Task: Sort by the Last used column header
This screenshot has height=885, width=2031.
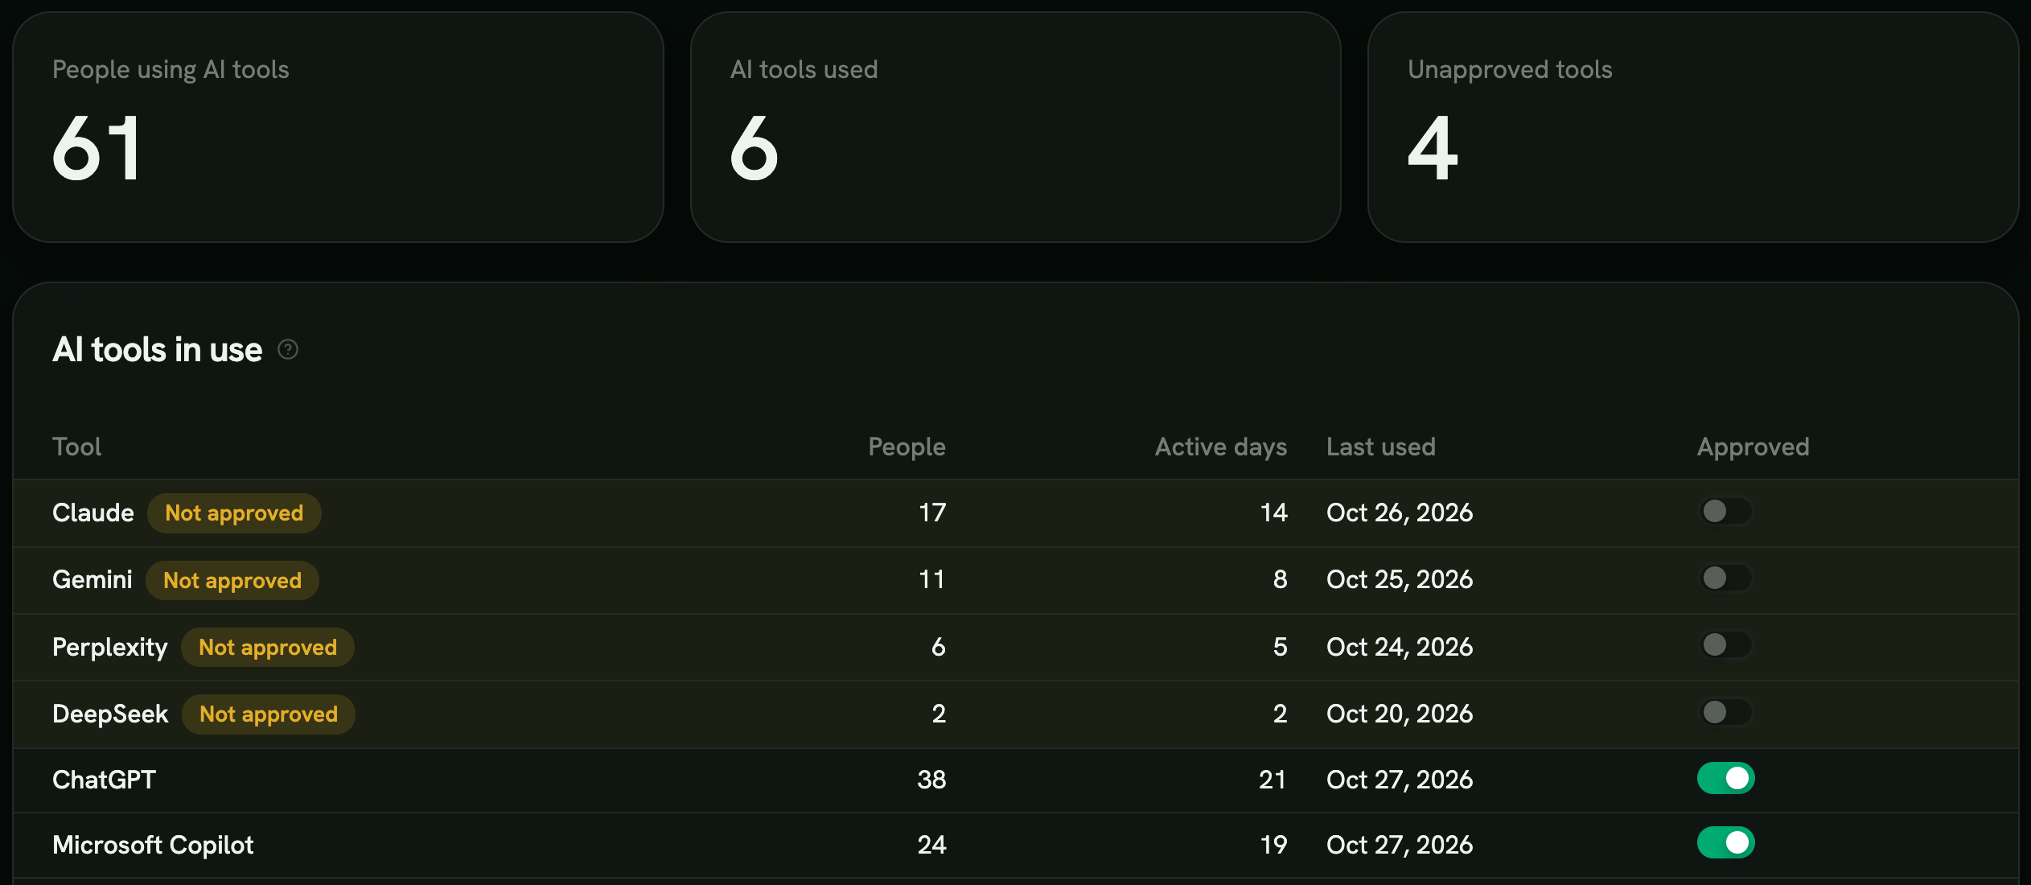Action: (x=1381, y=447)
